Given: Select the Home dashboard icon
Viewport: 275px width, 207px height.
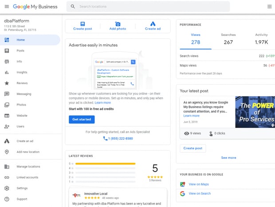Looking at the screenshot, I should pos(7,40).
